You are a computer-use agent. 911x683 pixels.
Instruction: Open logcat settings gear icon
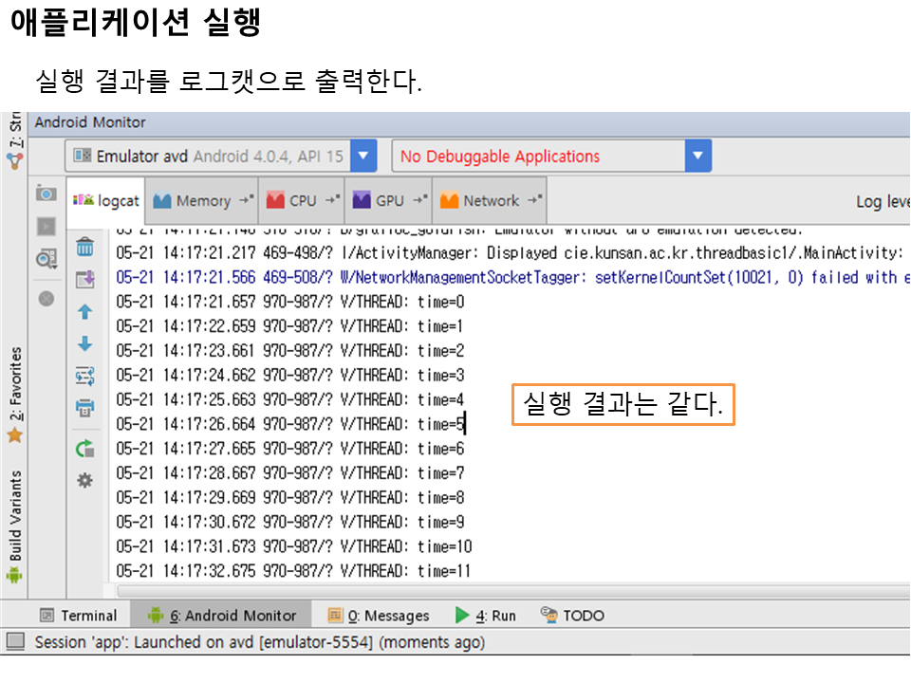point(85,481)
